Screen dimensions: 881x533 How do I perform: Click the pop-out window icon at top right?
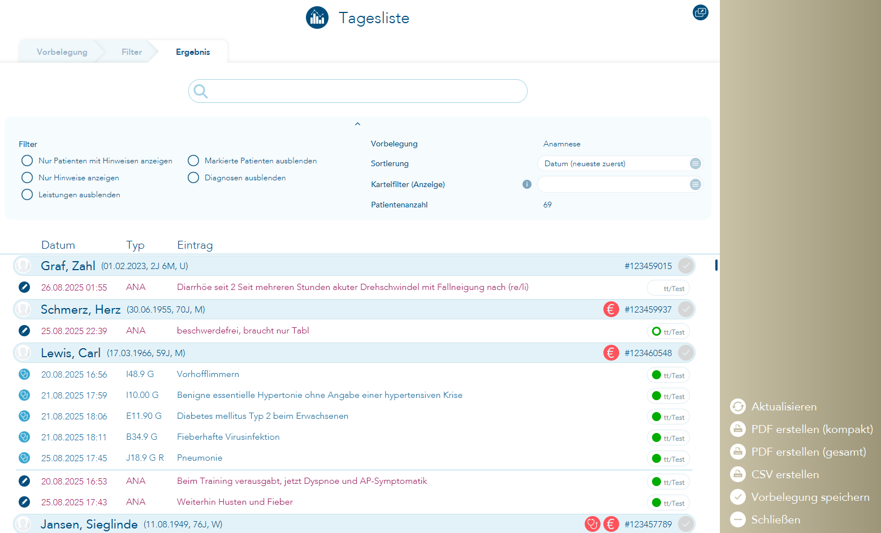click(700, 12)
